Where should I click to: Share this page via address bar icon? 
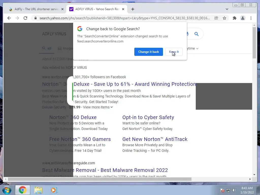pos(216,18)
